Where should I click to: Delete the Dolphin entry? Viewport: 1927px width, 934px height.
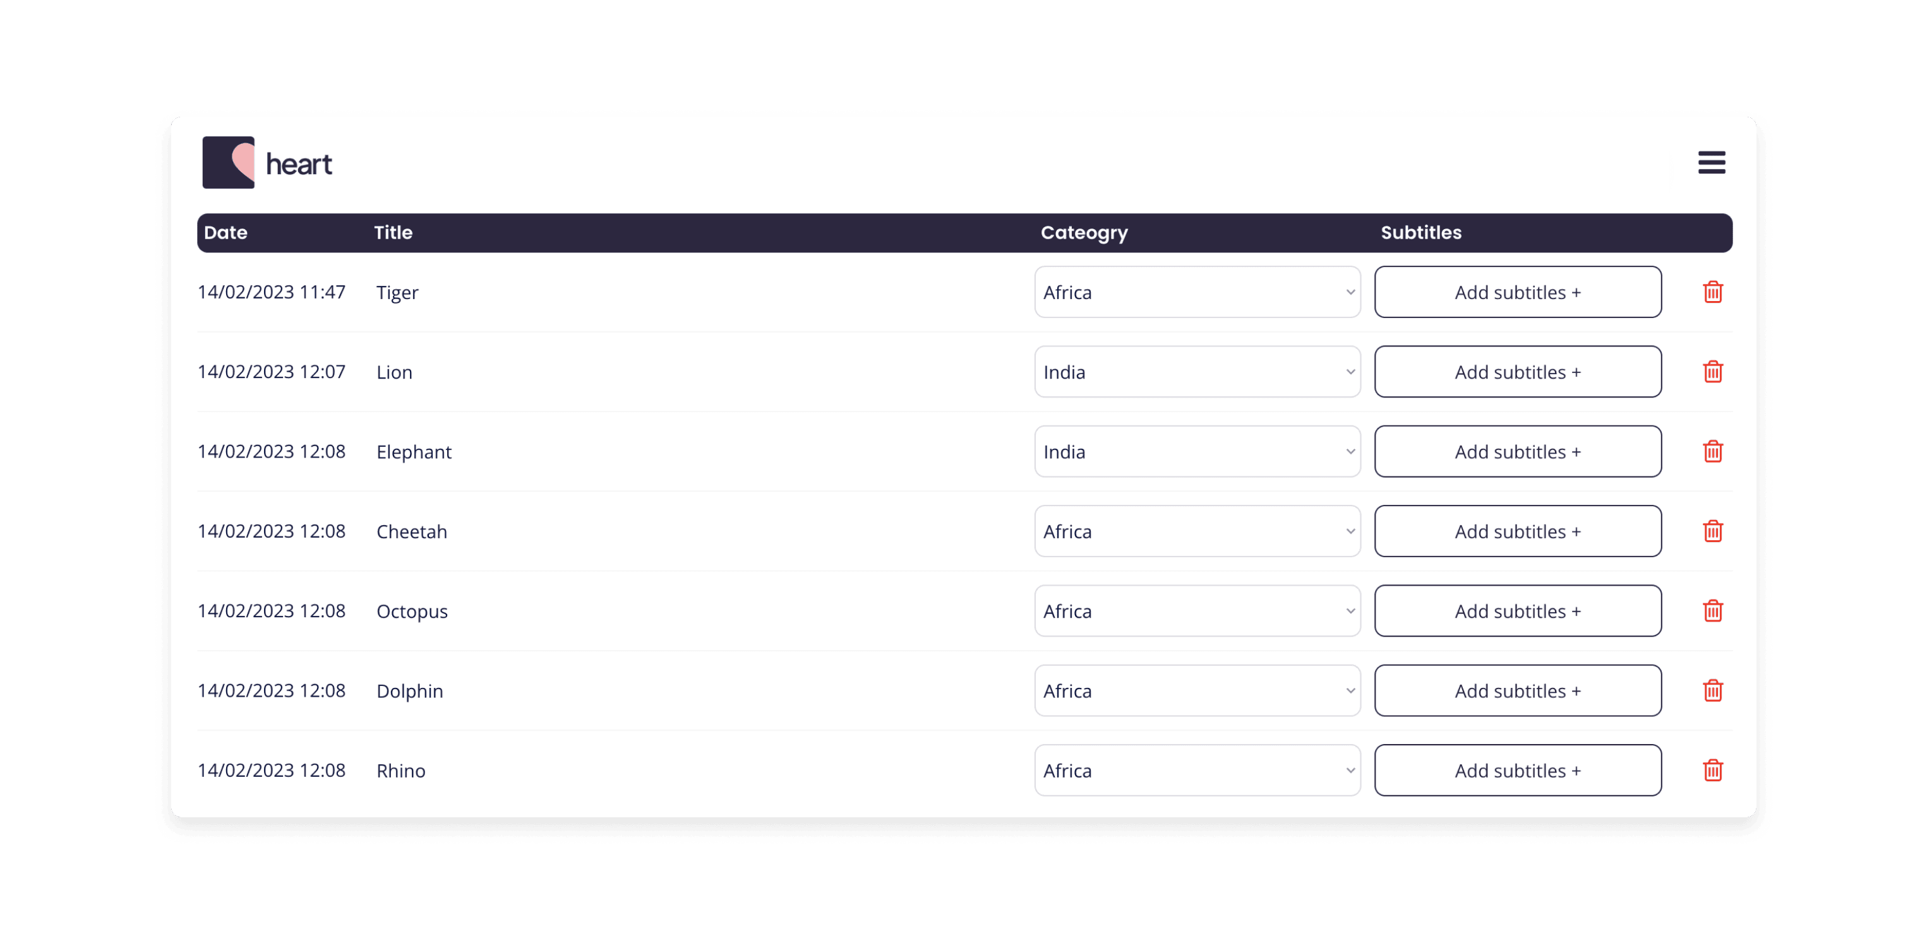point(1712,690)
